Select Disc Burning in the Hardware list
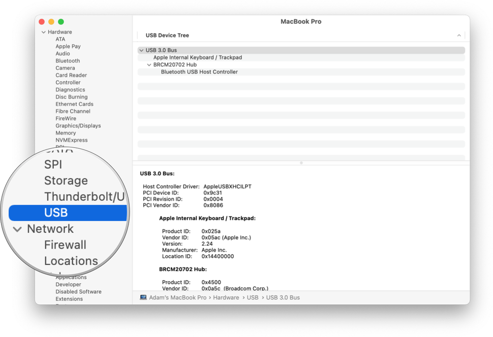Image resolution: width=493 pixels, height=337 pixels. pyautogui.click(x=71, y=97)
